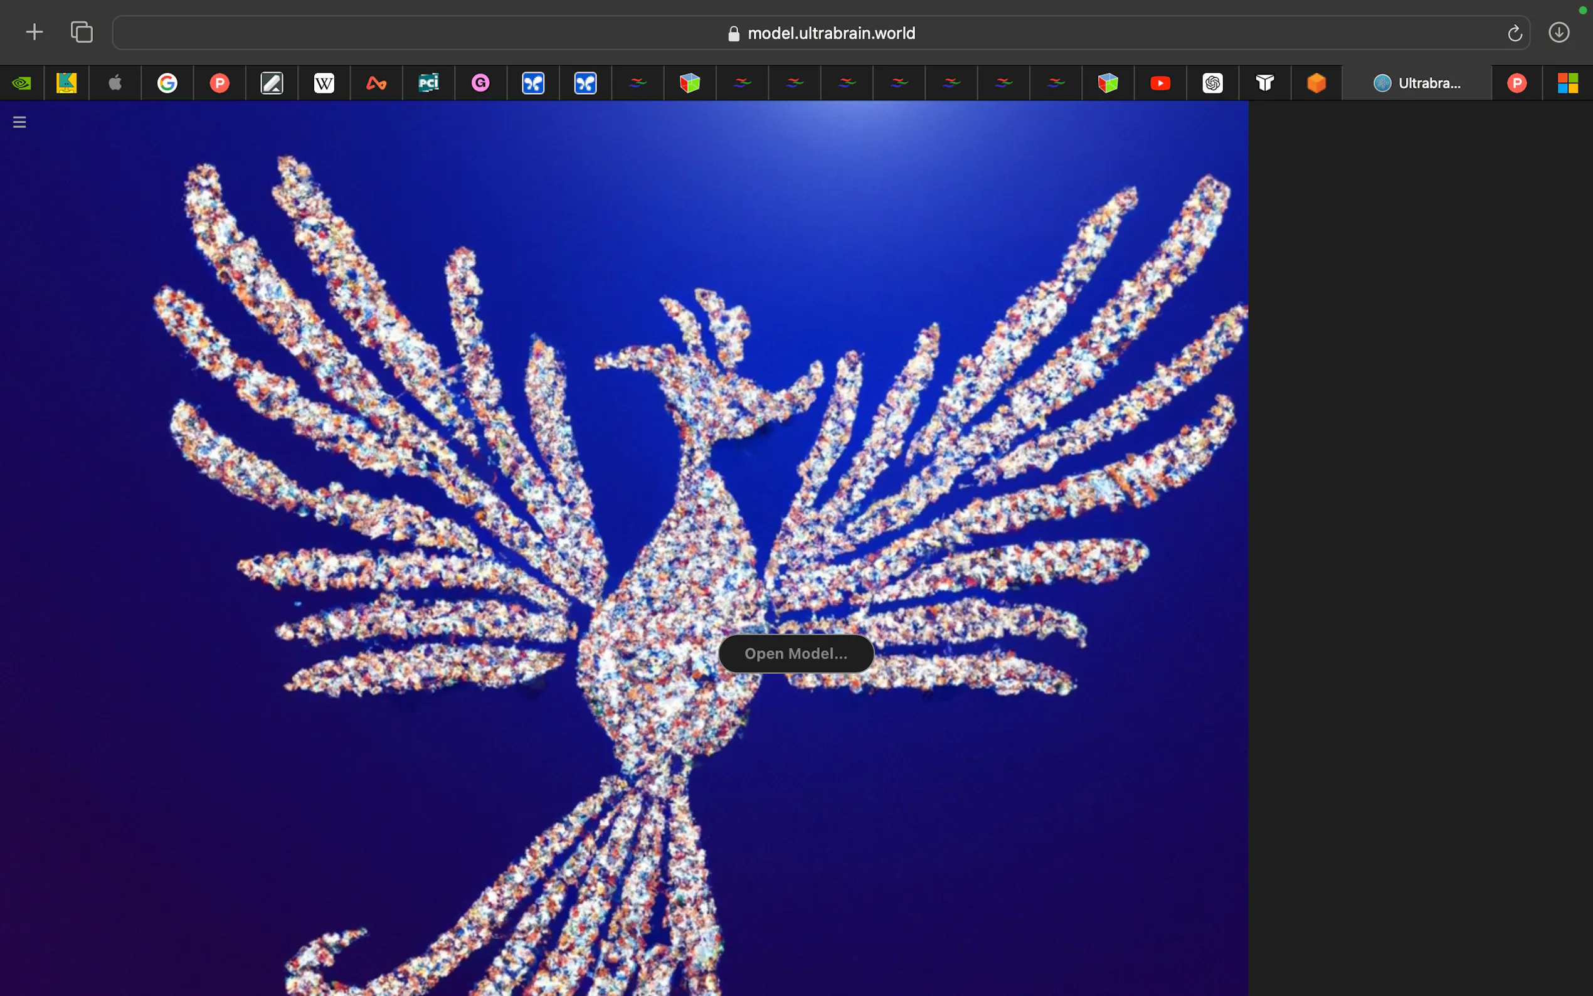Open the Microsoft bookmark

[x=1568, y=82]
